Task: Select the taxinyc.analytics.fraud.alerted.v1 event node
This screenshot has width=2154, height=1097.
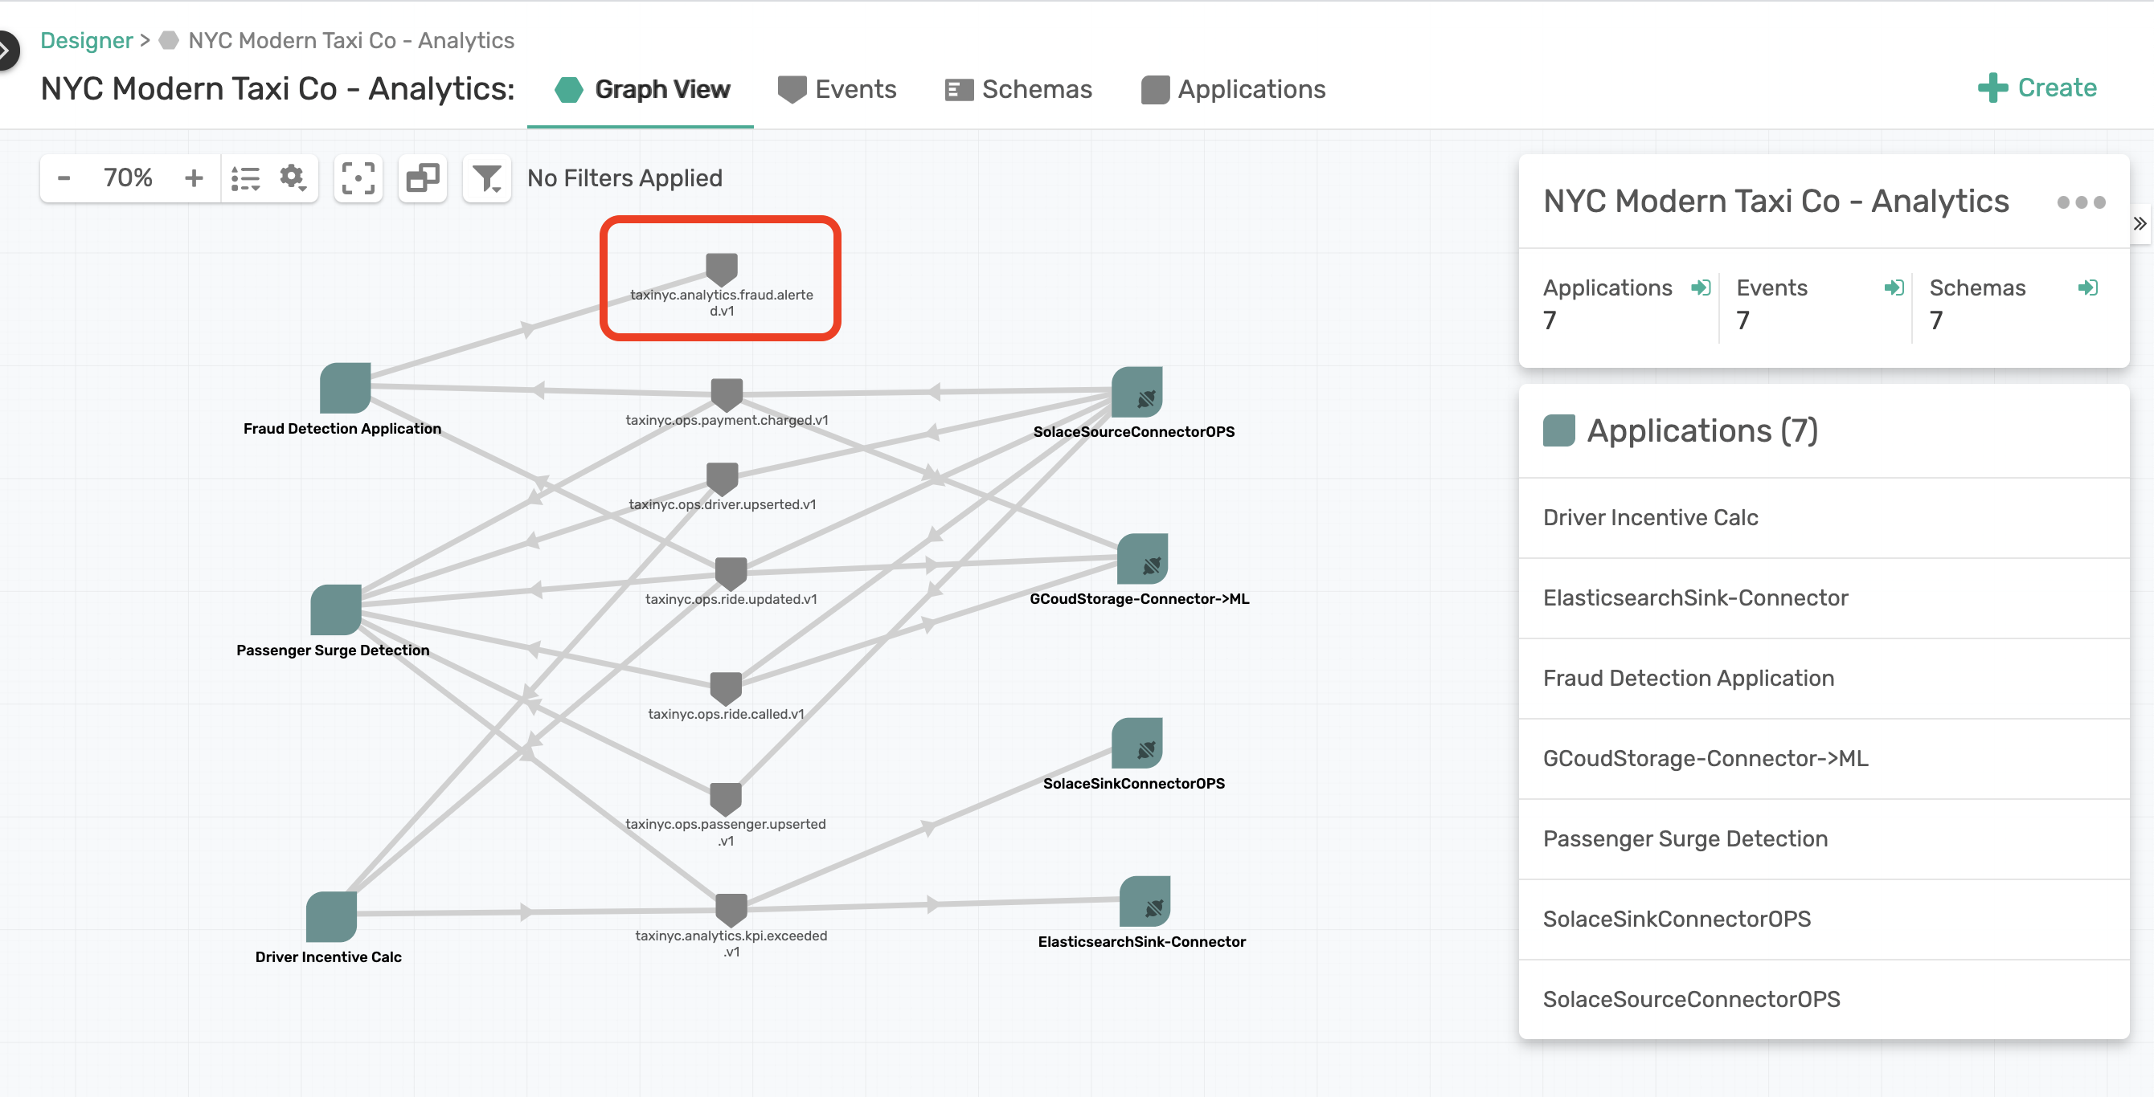Action: (721, 269)
